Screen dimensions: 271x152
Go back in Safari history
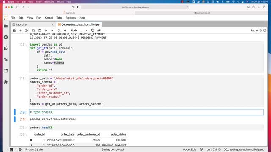(x=23, y=7)
